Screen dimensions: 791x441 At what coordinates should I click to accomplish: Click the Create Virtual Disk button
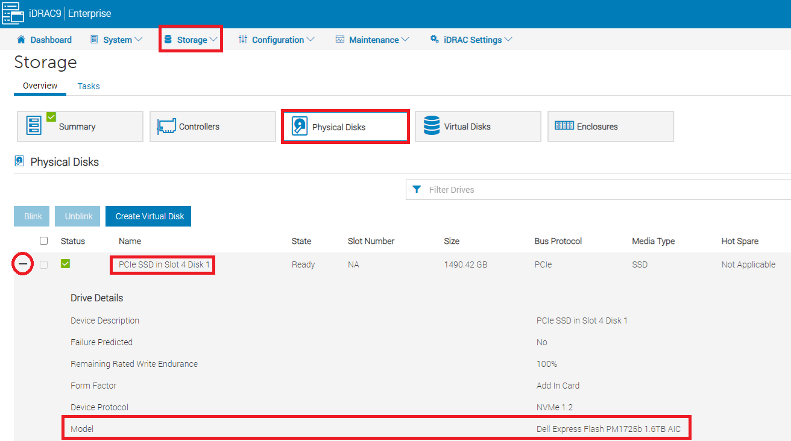pos(148,216)
